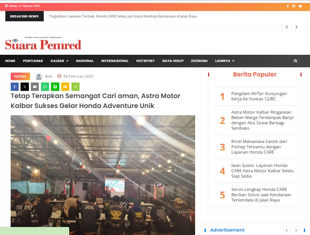Show next breaking news headline
This screenshot has width=310, height=235.
coord(296,27)
